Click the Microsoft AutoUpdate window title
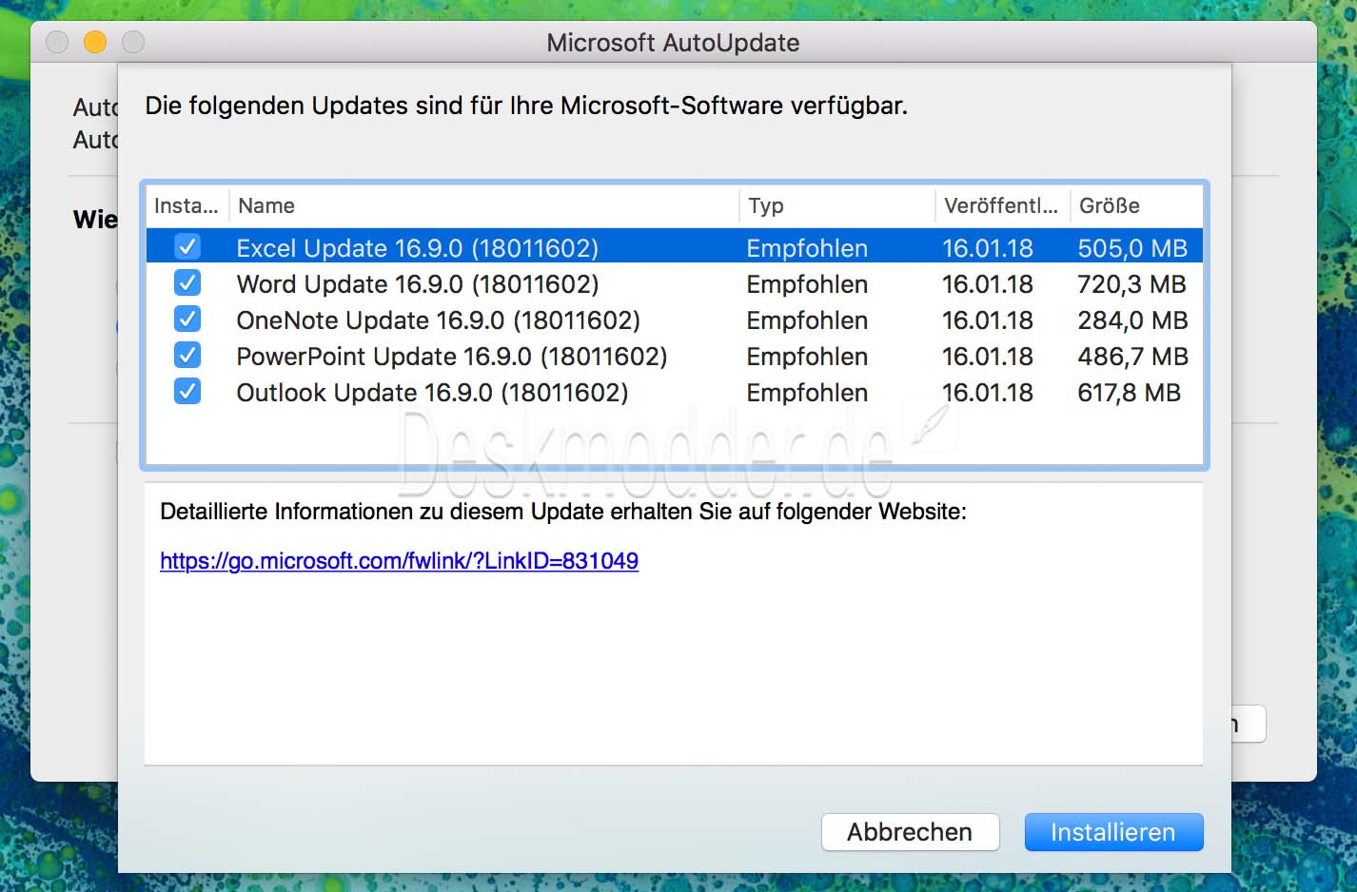This screenshot has width=1357, height=892. (x=673, y=43)
